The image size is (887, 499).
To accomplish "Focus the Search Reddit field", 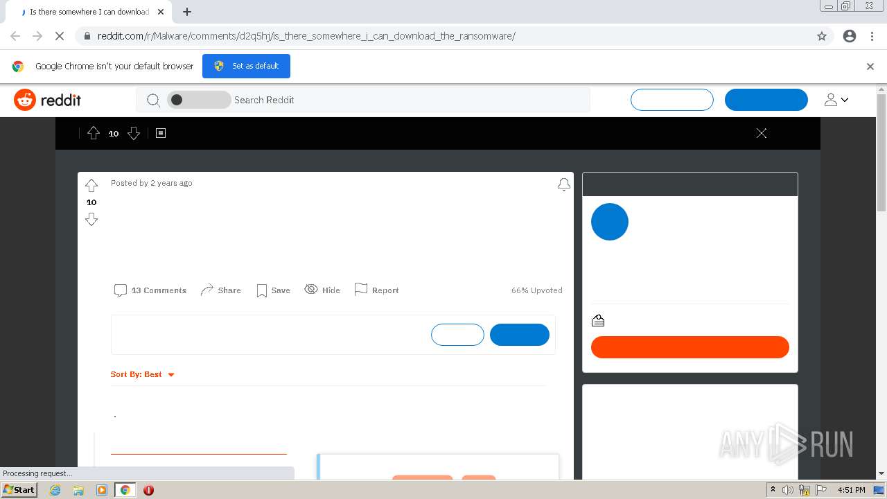I will (x=363, y=100).
